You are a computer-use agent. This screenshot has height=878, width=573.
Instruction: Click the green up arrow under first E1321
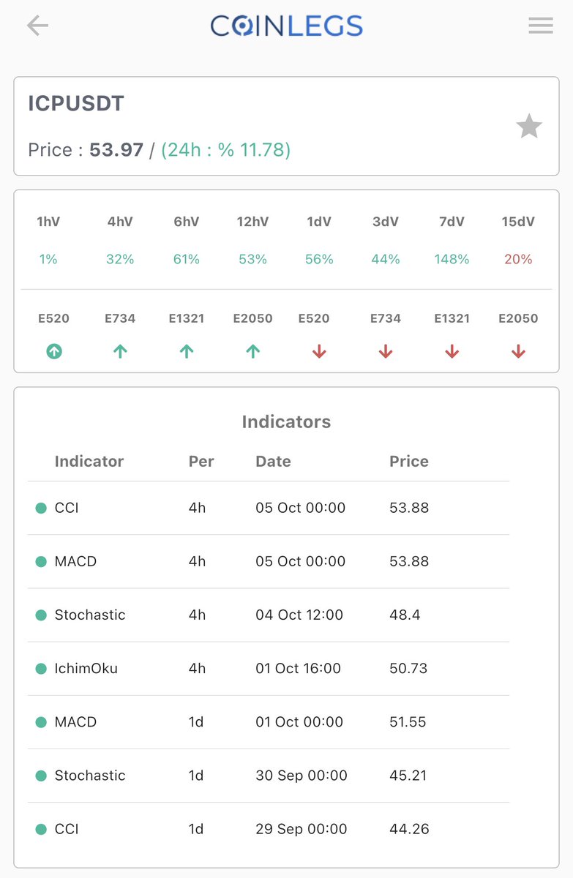(187, 351)
